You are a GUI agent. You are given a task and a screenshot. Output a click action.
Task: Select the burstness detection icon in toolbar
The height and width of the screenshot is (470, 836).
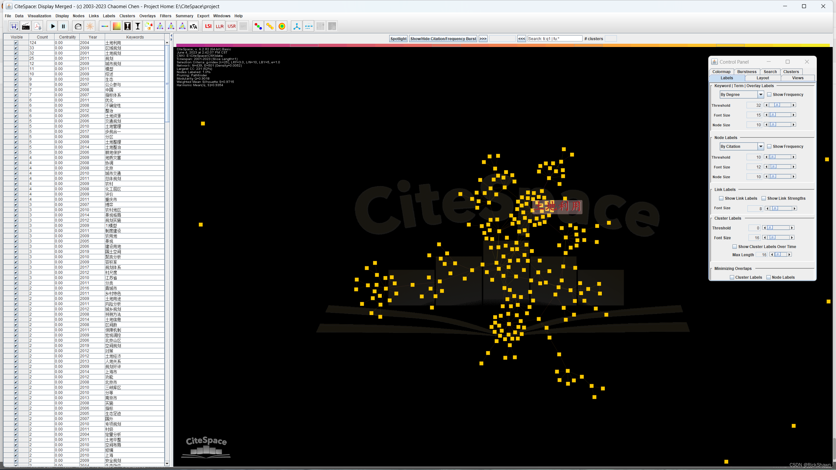point(90,26)
